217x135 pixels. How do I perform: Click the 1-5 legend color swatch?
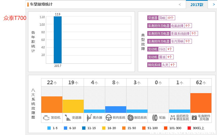point(49,128)
